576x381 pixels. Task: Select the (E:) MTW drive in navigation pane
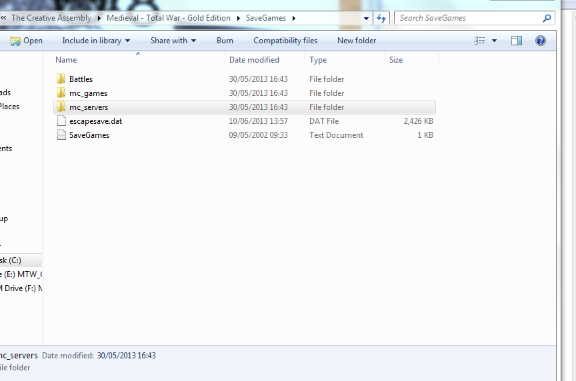[21, 274]
